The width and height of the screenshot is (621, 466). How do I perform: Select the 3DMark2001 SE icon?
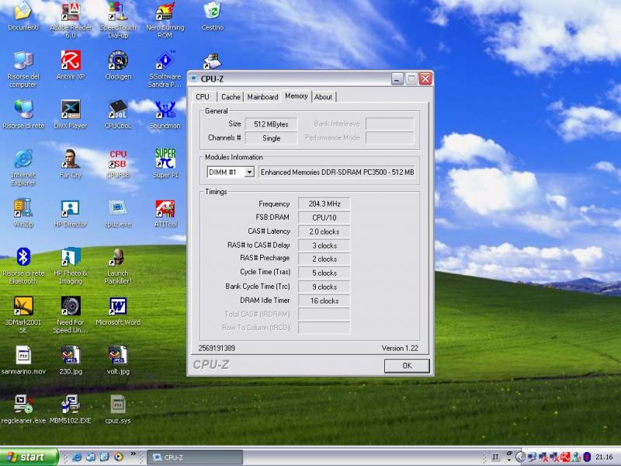23,315
